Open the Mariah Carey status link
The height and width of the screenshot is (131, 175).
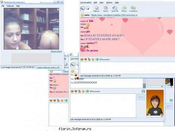[x=114, y=15]
